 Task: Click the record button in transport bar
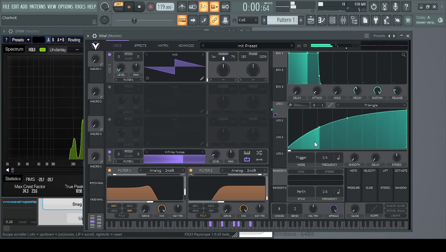(x=150, y=7)
